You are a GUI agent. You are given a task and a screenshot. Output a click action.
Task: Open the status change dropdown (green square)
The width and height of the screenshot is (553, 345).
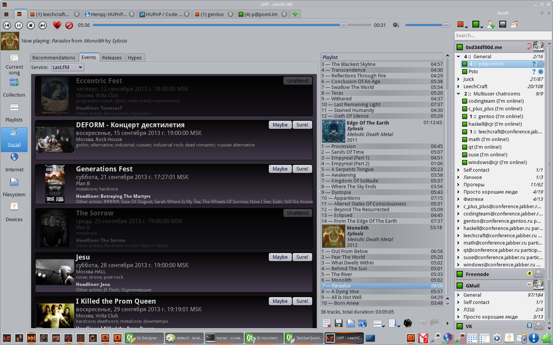coord(477,25)
